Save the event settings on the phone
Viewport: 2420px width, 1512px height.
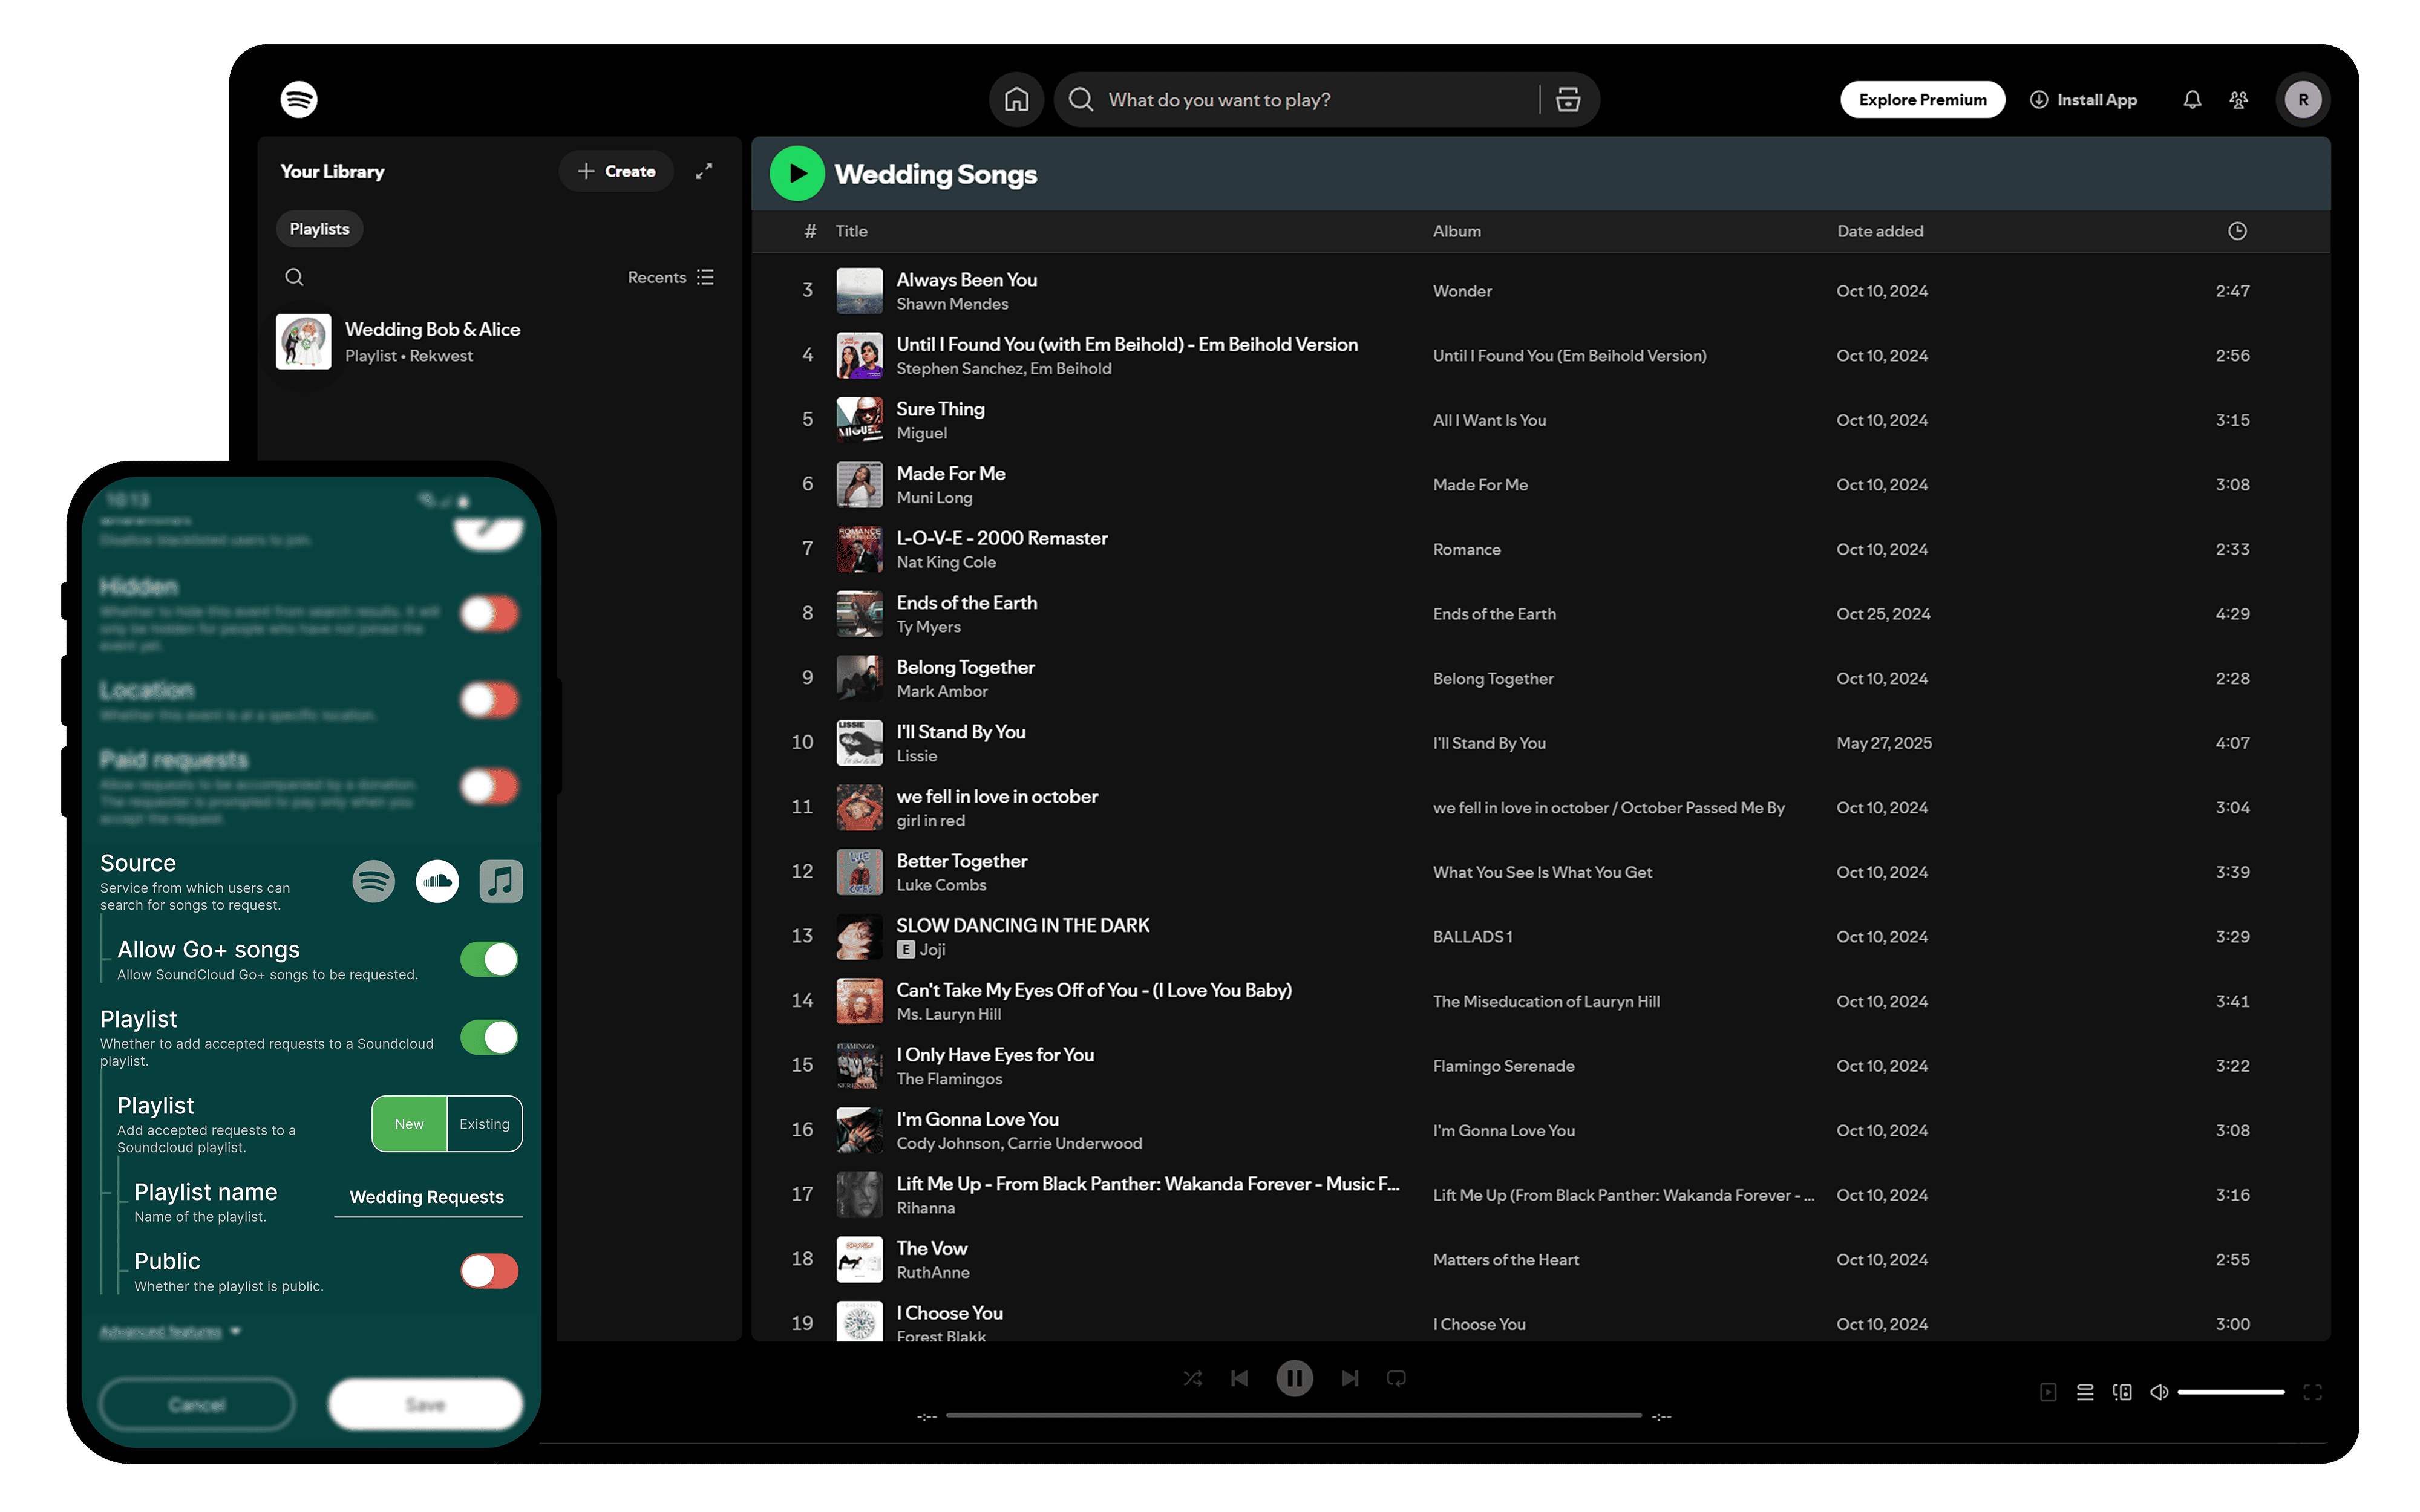(x=424, y=1404)
